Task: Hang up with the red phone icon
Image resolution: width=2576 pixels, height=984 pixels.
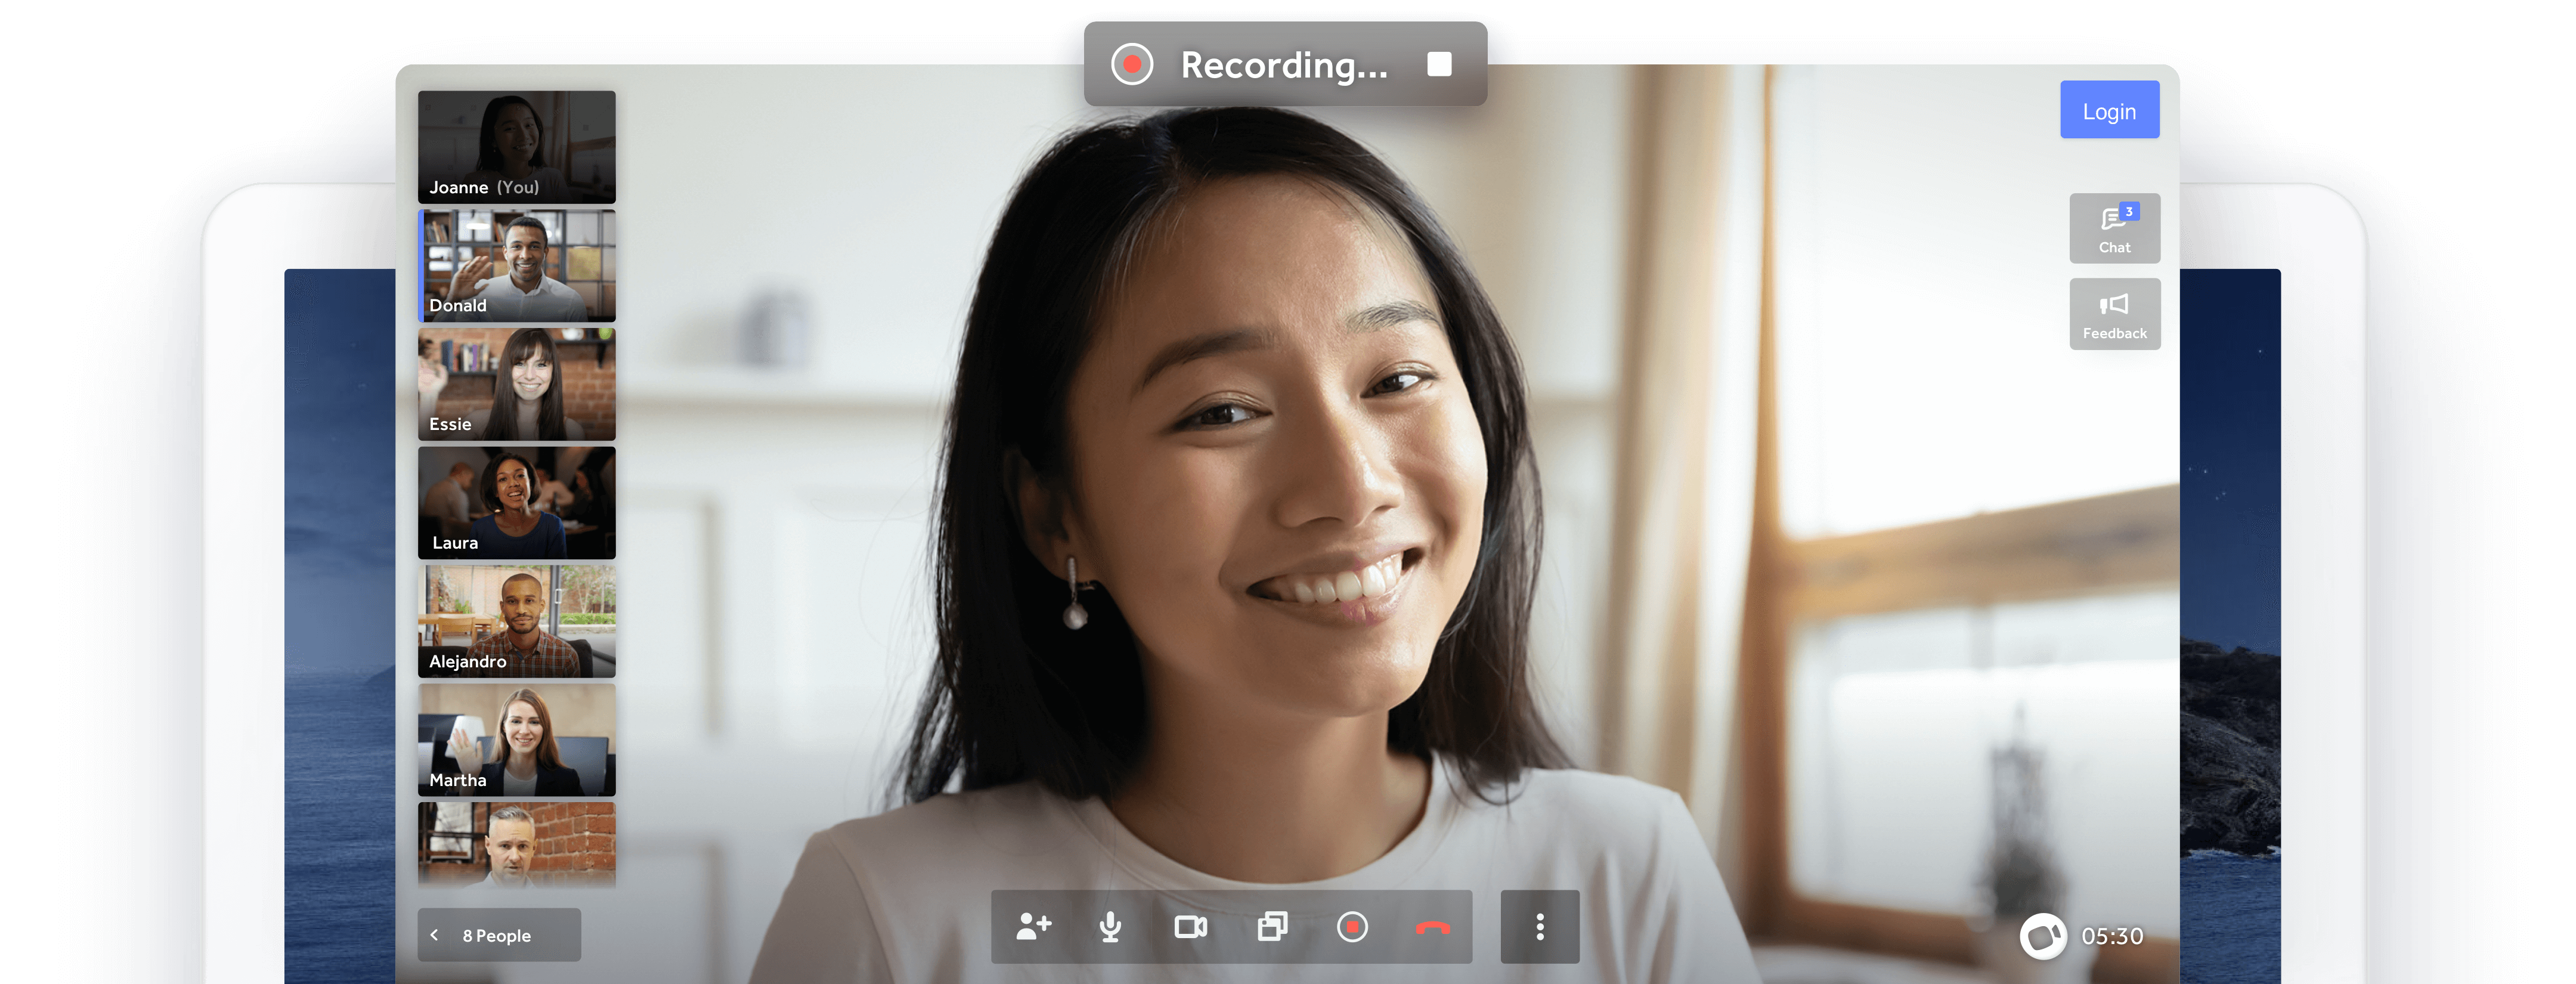Action: [1432, 928]
